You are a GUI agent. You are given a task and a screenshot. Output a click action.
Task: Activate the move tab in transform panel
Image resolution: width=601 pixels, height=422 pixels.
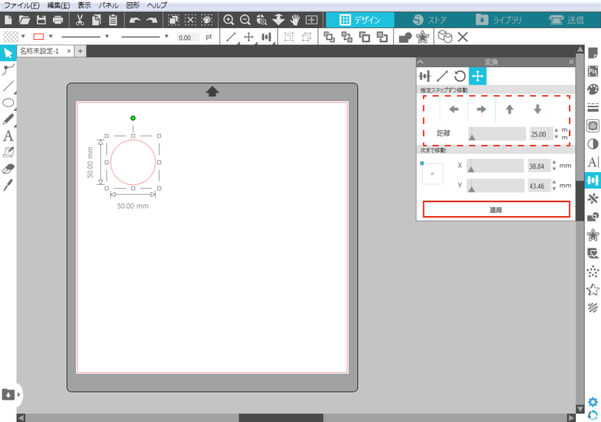477,76
